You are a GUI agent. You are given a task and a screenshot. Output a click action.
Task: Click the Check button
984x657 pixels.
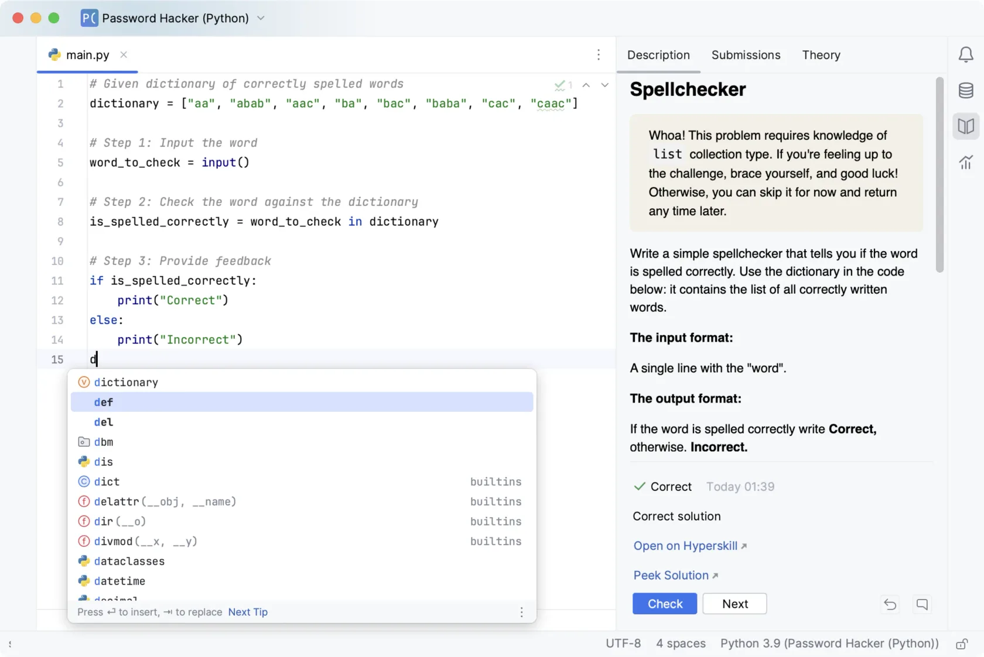click(665, 604)
